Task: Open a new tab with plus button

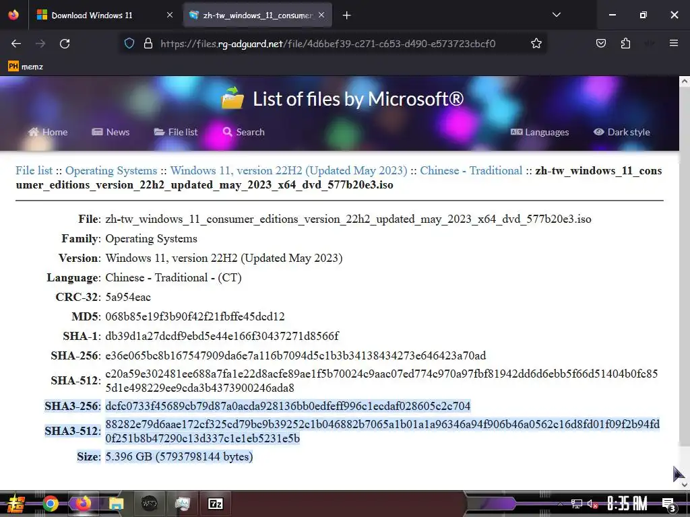Action: [347, 15]
